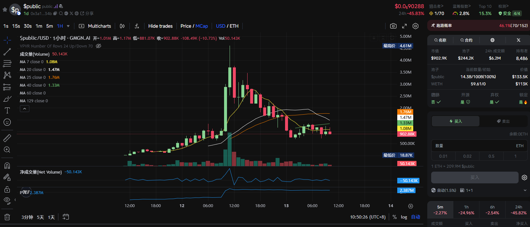Open website globe in info panel
The image size is (530, 227).
[492, 40]
